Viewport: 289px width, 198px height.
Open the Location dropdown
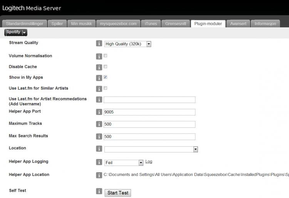click(151, 149)
